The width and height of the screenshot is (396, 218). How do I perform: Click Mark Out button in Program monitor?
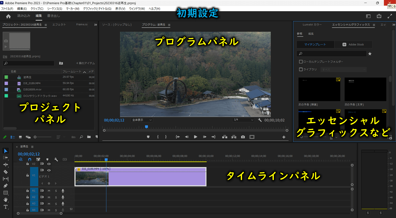coord(166,137)
